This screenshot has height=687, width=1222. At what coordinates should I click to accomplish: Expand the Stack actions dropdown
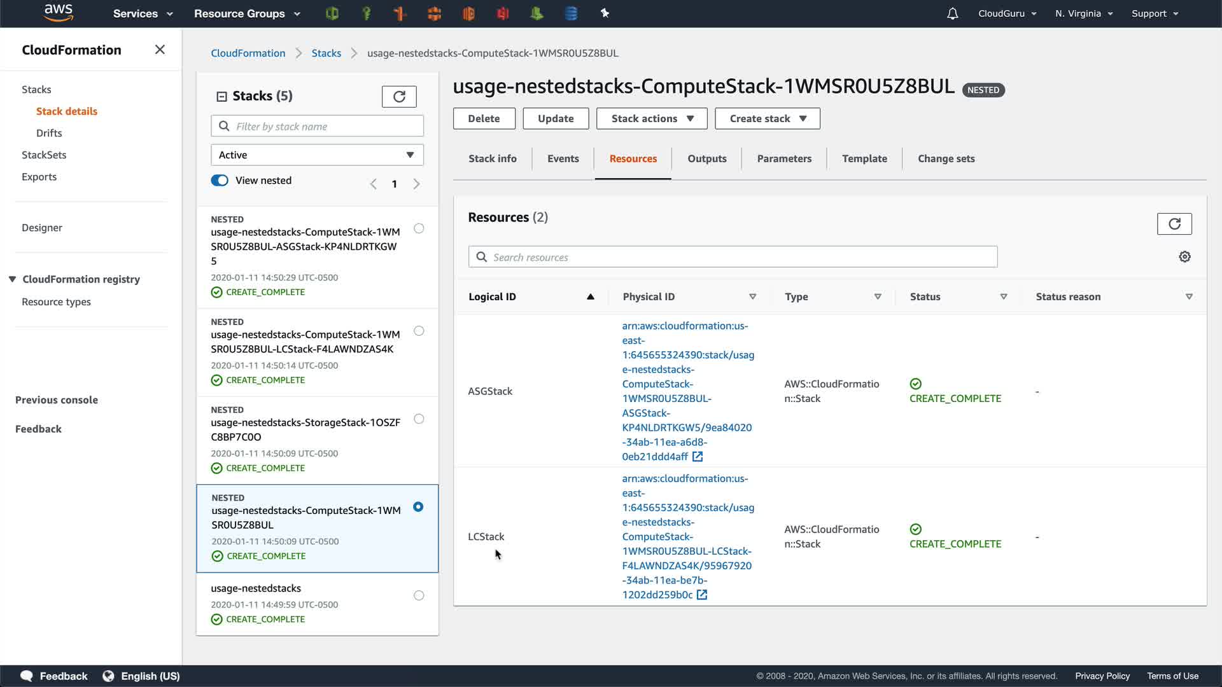[x=652, y=119]
